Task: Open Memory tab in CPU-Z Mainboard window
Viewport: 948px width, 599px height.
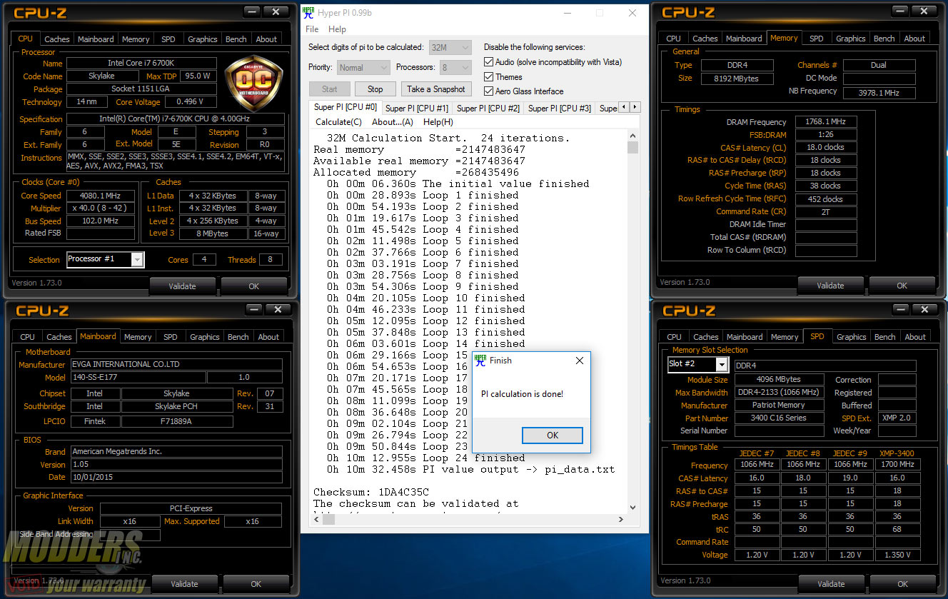Action: click(138, 337)
